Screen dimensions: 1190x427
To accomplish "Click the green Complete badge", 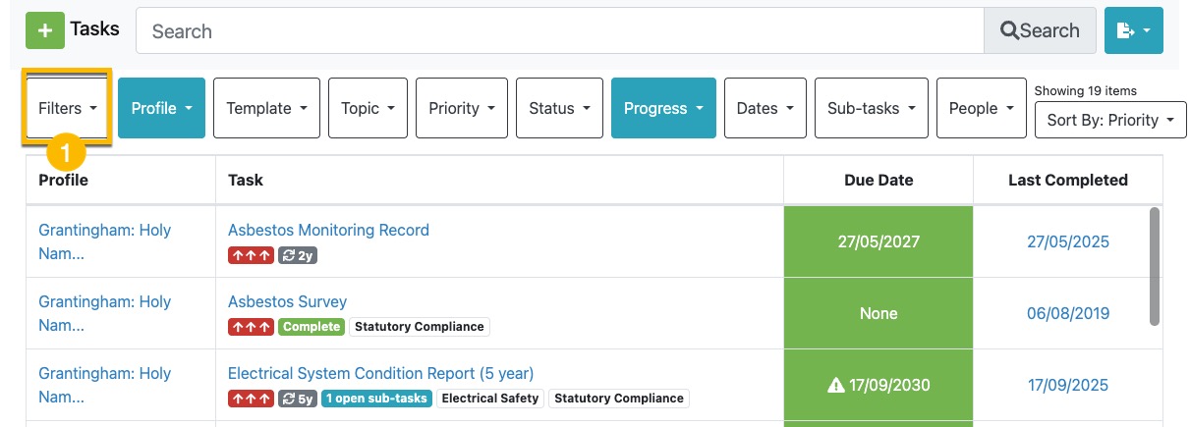I will tap(312, 327).
